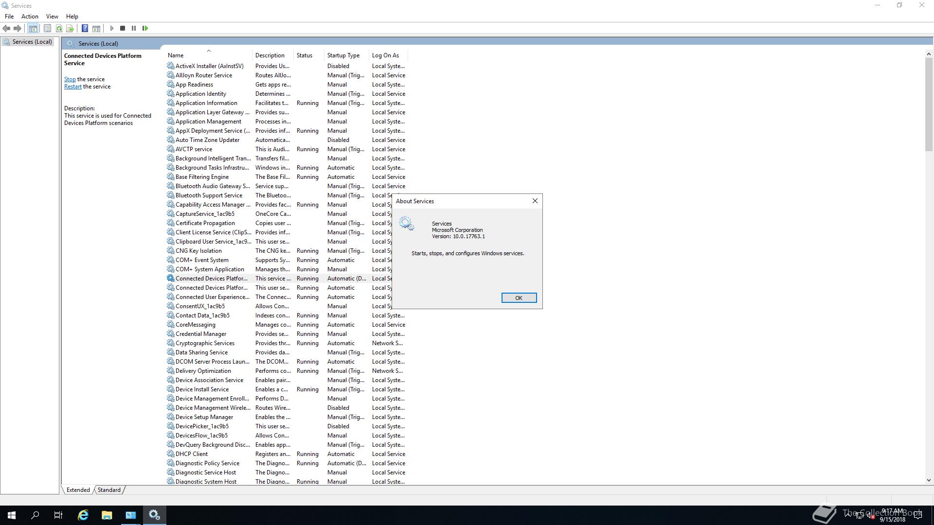
Task: Click the Services gear icon on taskbar
Action: [155, 515]
